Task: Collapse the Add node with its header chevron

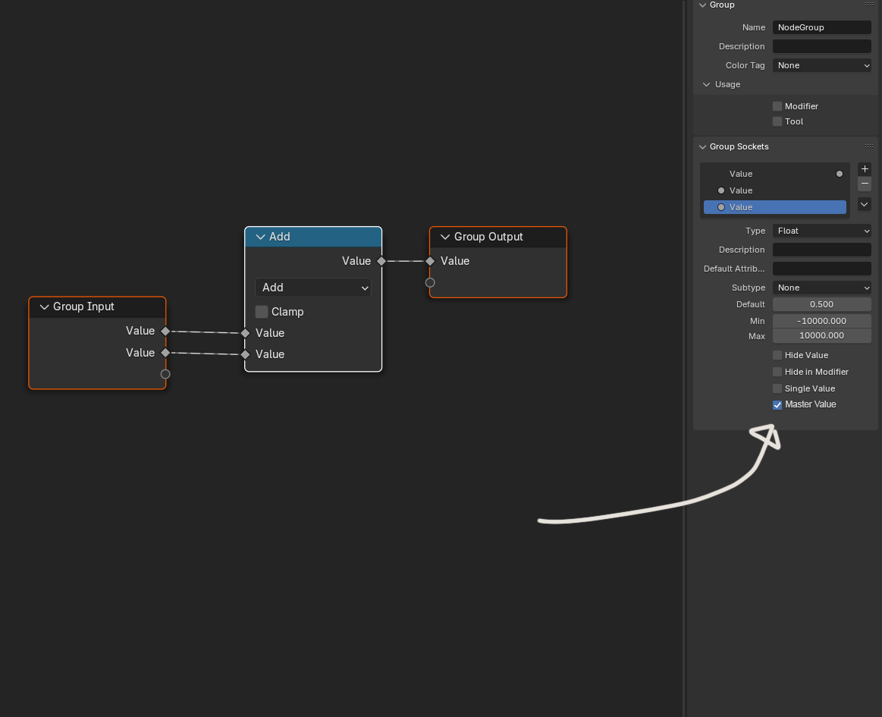Action: [260, 237]
